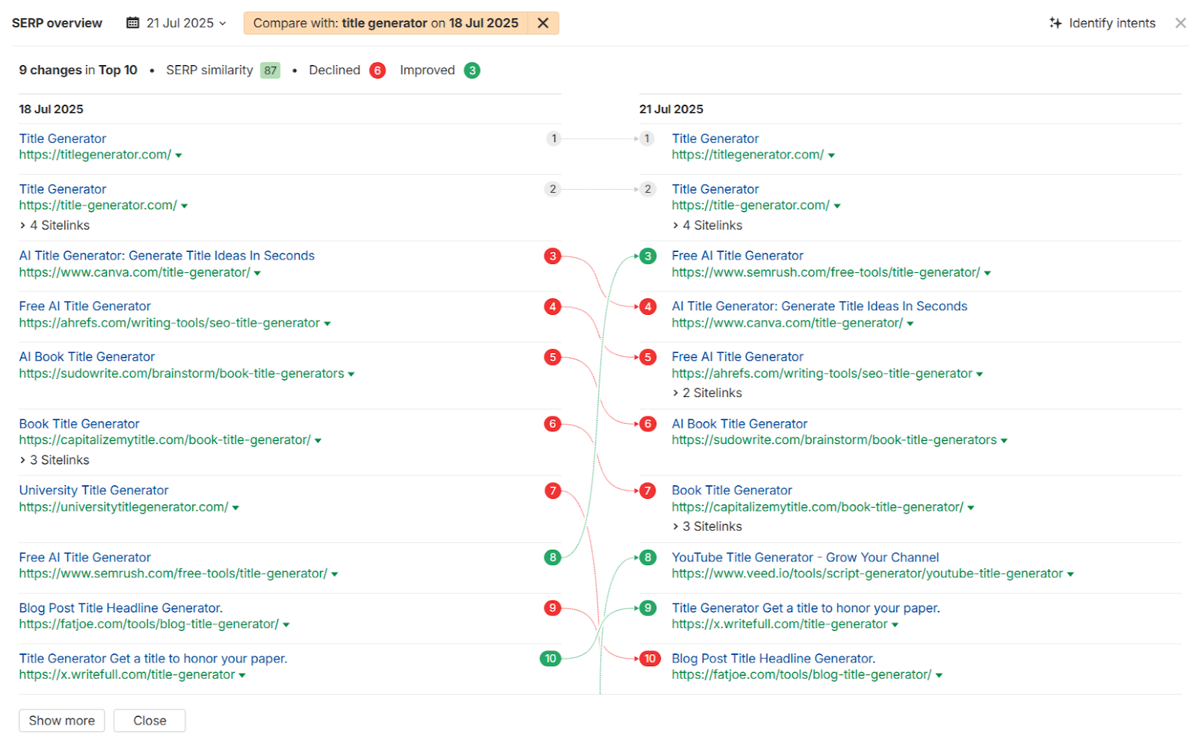The height and width of the screenshot is (738, 1196).
Task: Dismiss the Compare with title generator banner
Action: (543, 22)
